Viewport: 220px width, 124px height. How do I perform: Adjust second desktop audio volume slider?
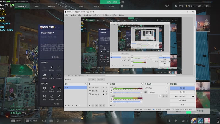click(127, 102)
